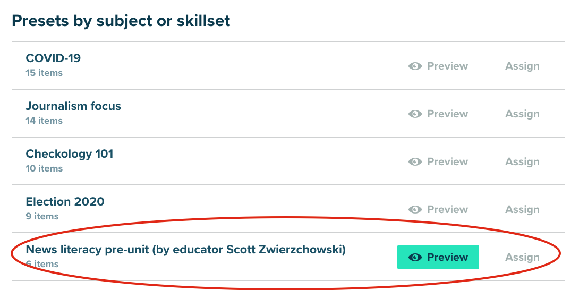Assign the News literacy pre-unit preset
The image size is (579, 290).
pos(522,258)
